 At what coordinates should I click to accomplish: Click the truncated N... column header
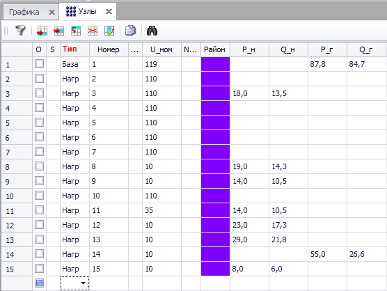tap(191, 49)
